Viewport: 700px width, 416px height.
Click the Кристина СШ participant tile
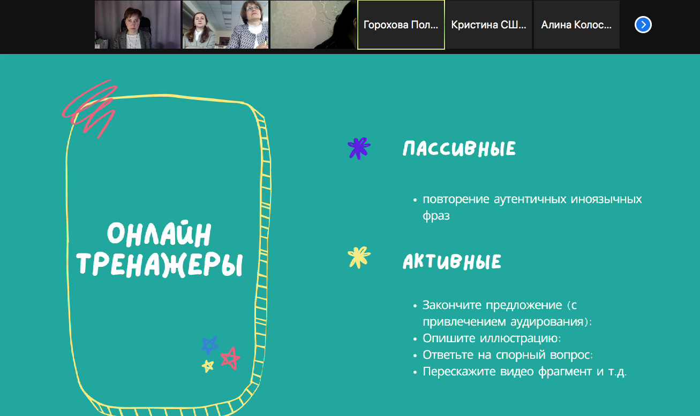pyautogui.click(x=488, y=24)
